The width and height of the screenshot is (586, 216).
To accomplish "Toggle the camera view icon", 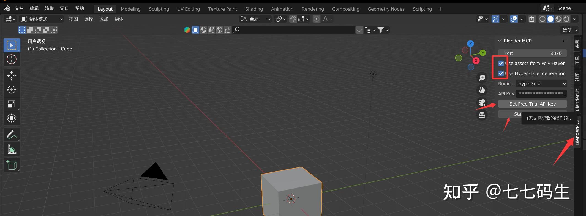I will tap(482, 103).
